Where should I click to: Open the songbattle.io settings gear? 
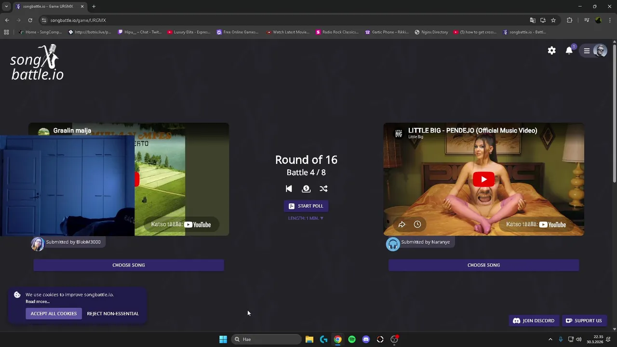pos(552,51)
